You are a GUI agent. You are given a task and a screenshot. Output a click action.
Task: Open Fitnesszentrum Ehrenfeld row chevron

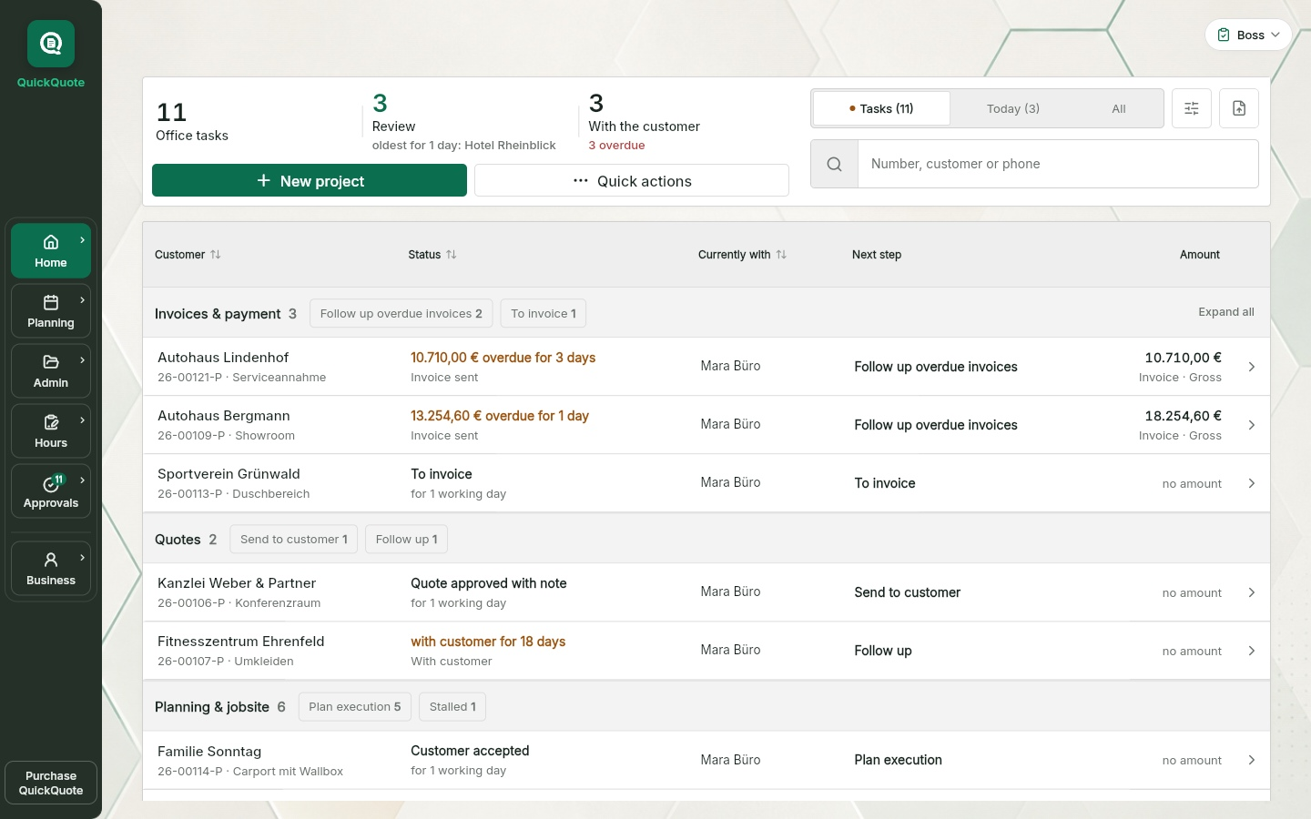tap(1252, 651)
